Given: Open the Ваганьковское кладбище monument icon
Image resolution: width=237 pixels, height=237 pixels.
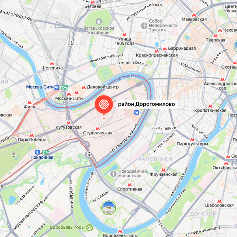Looking at the screenshot, I should pos(99,21).
